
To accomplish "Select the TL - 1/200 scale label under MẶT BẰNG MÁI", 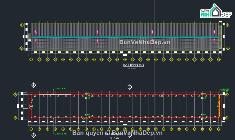I will [133, 69].
